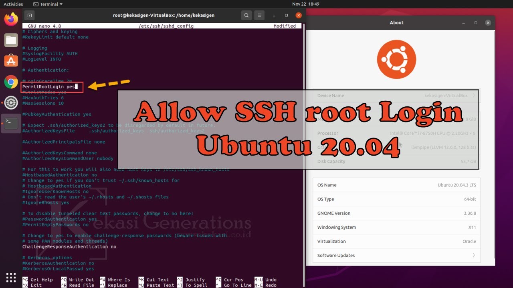Screen dimensions: 513x288
Task: Click the GNOME Version row
Action: pos(396,213)
